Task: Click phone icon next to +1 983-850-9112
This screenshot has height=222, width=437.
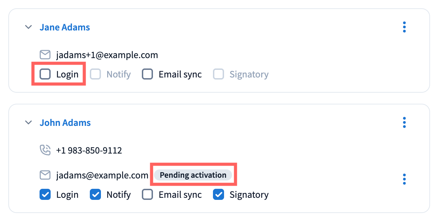Action: point(45,150)
